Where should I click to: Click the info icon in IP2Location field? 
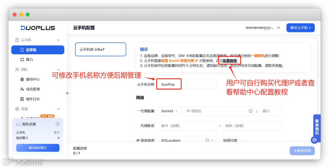pyautogui.click(x=207, y=141)
